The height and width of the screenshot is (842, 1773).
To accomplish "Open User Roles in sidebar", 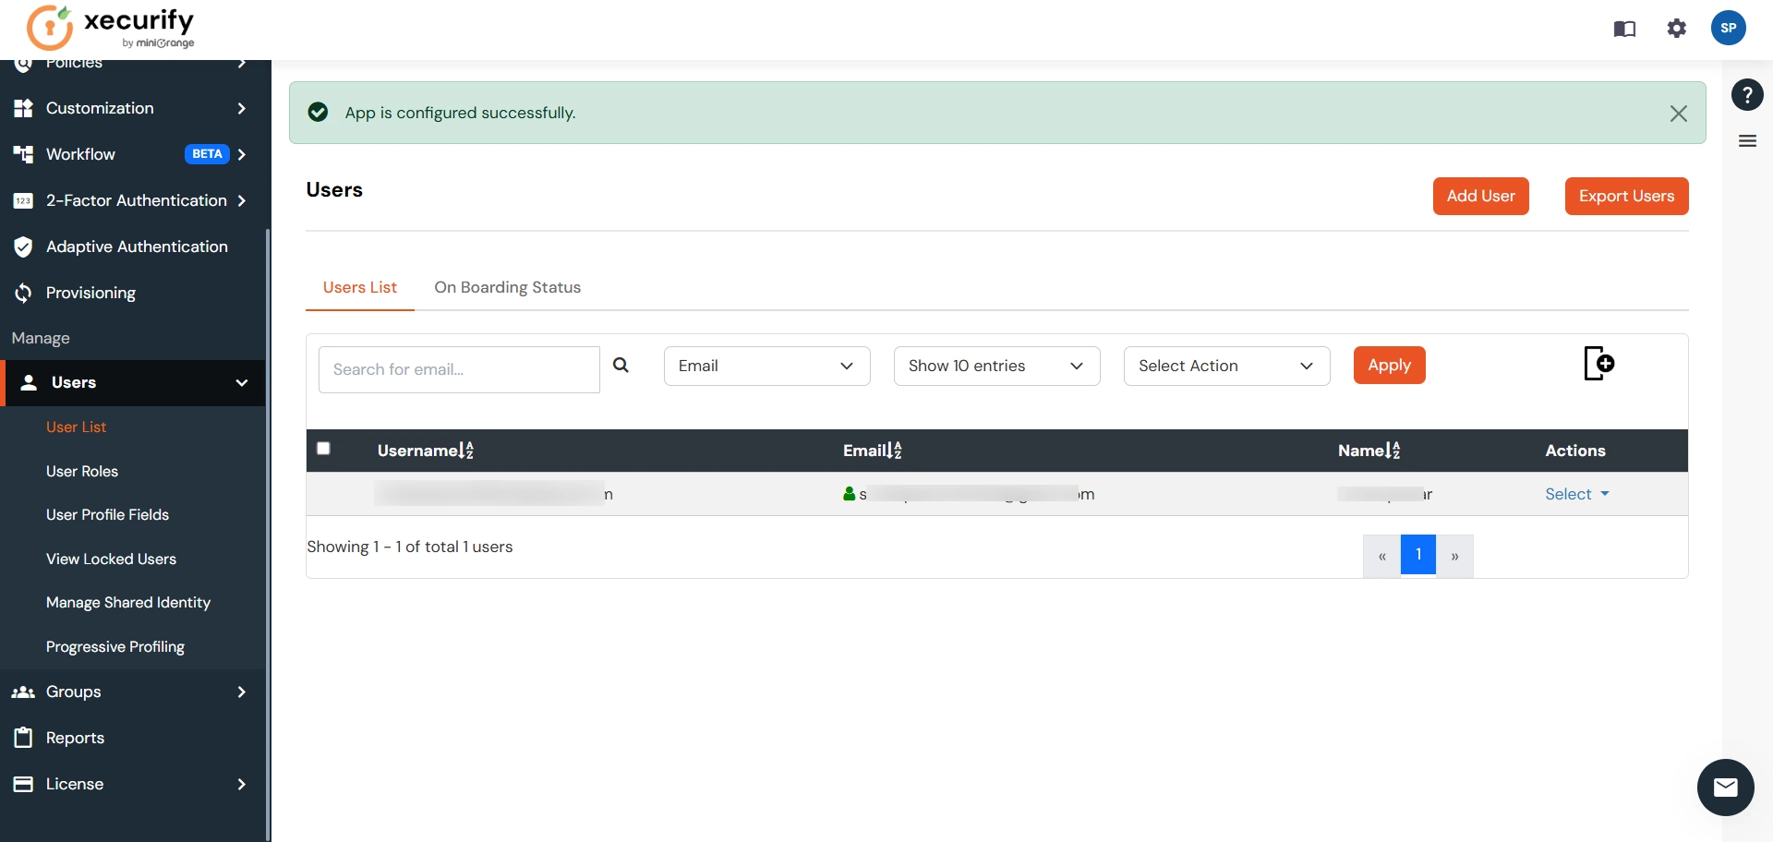I will tap(82, 471).
